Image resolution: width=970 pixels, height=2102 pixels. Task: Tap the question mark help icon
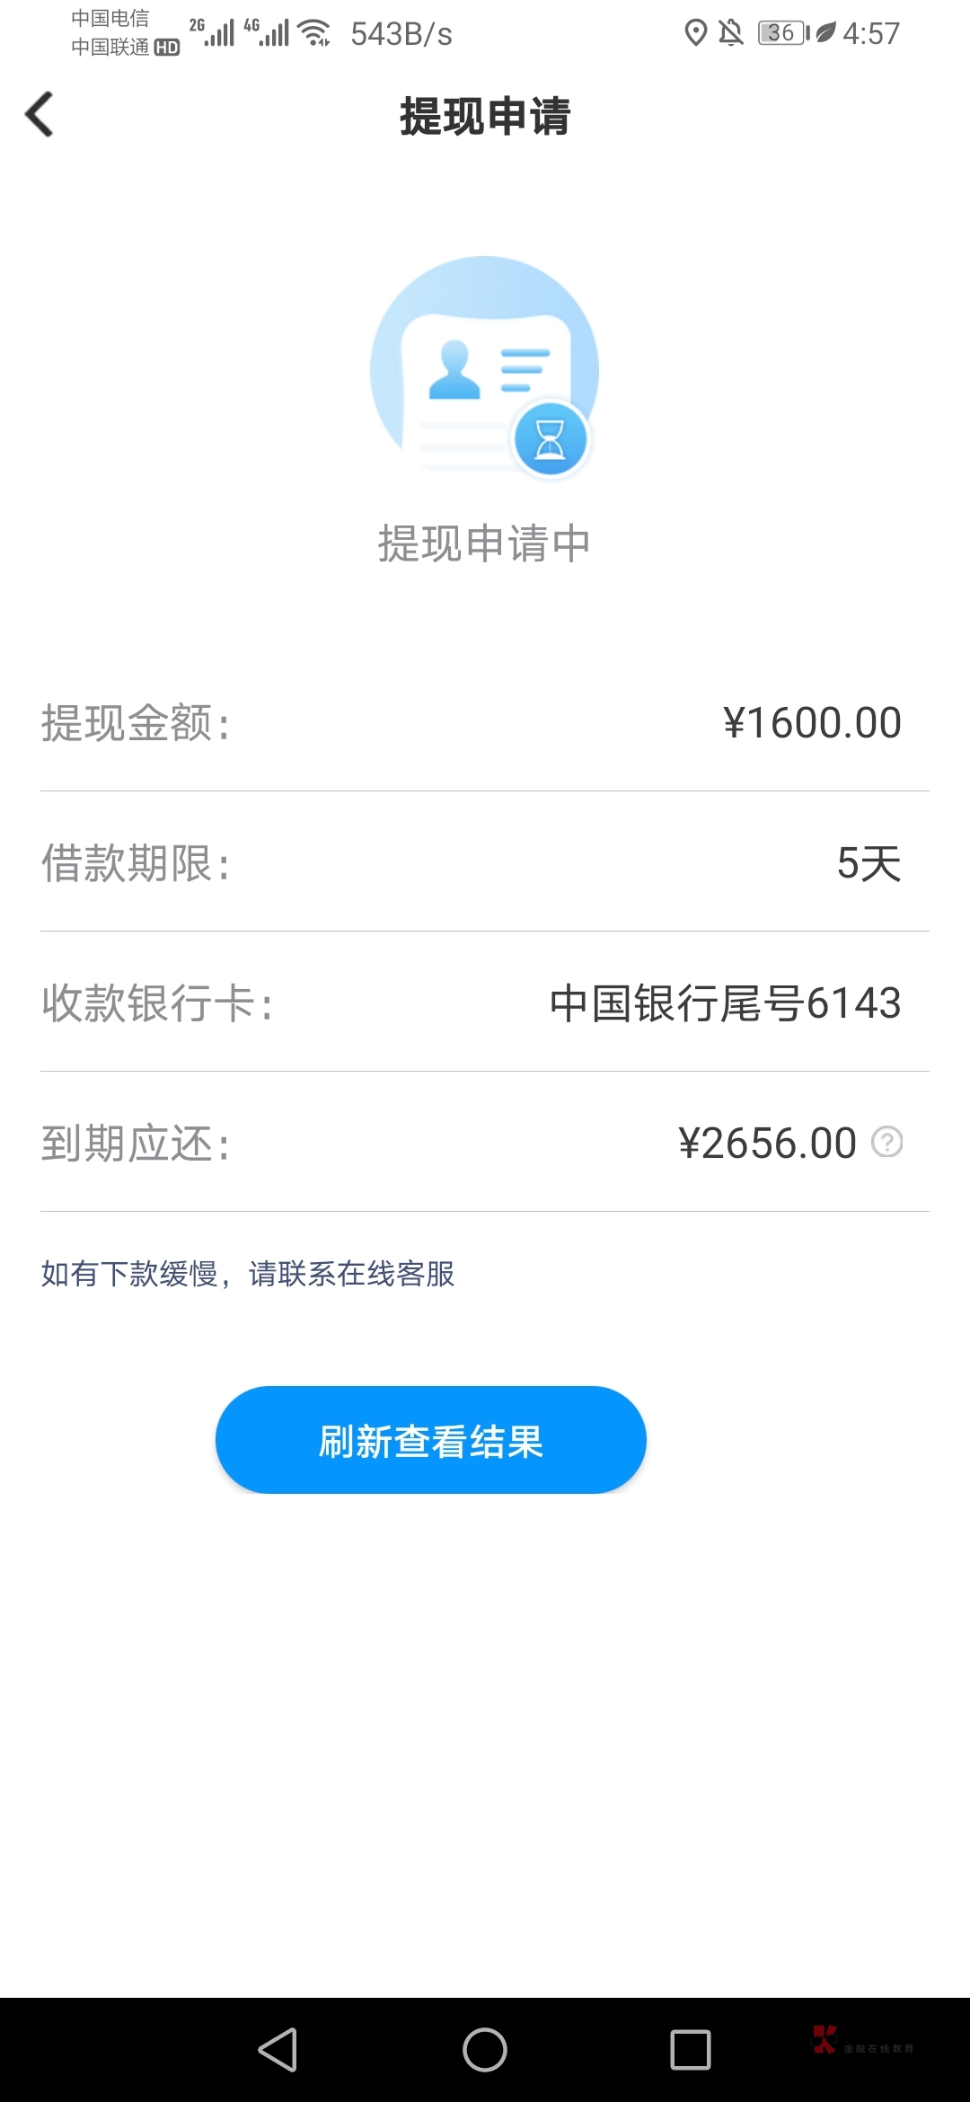point(886,1142)
